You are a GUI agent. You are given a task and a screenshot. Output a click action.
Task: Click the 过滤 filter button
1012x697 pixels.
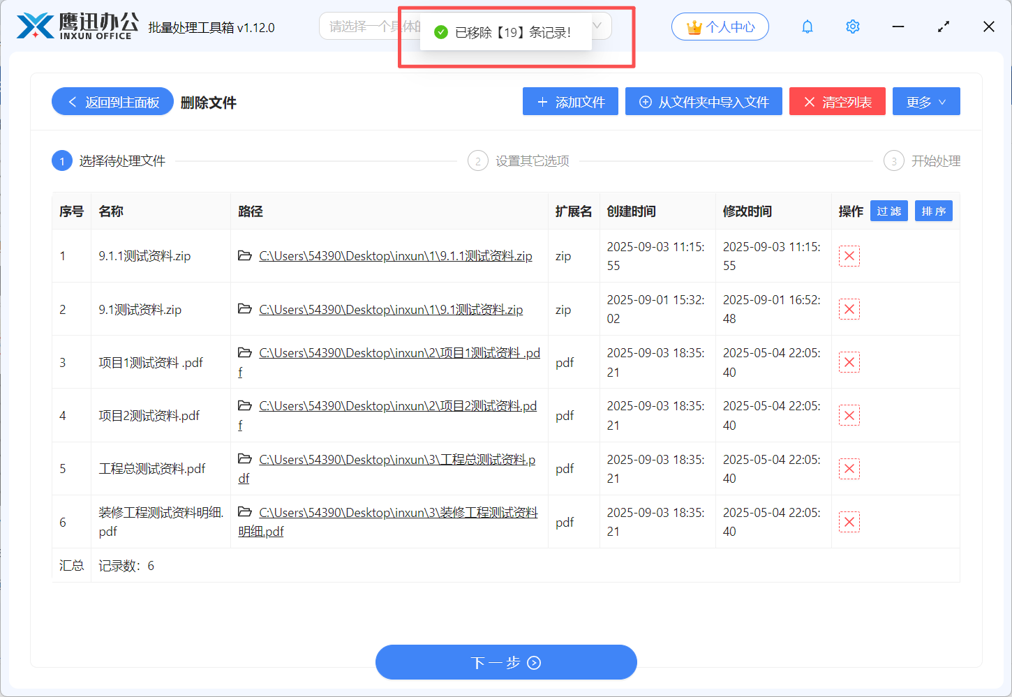tap(889, 211)
